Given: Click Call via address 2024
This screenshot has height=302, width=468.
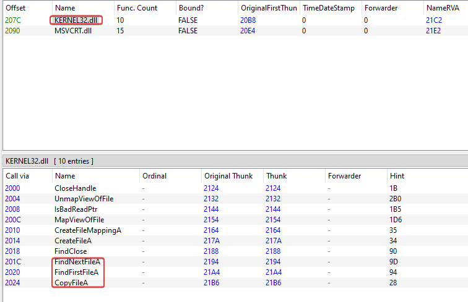Looking at the screenshot, I should tap(12, 283).
